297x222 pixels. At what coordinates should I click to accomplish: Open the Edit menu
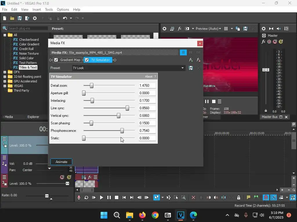[14, 10]
